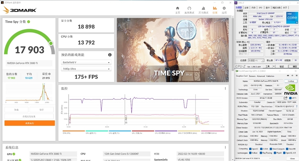The height and width of the screenshot is (161, 299).
Task: Click the GPU-Z title bar app icon
Action: coord(237,71)
